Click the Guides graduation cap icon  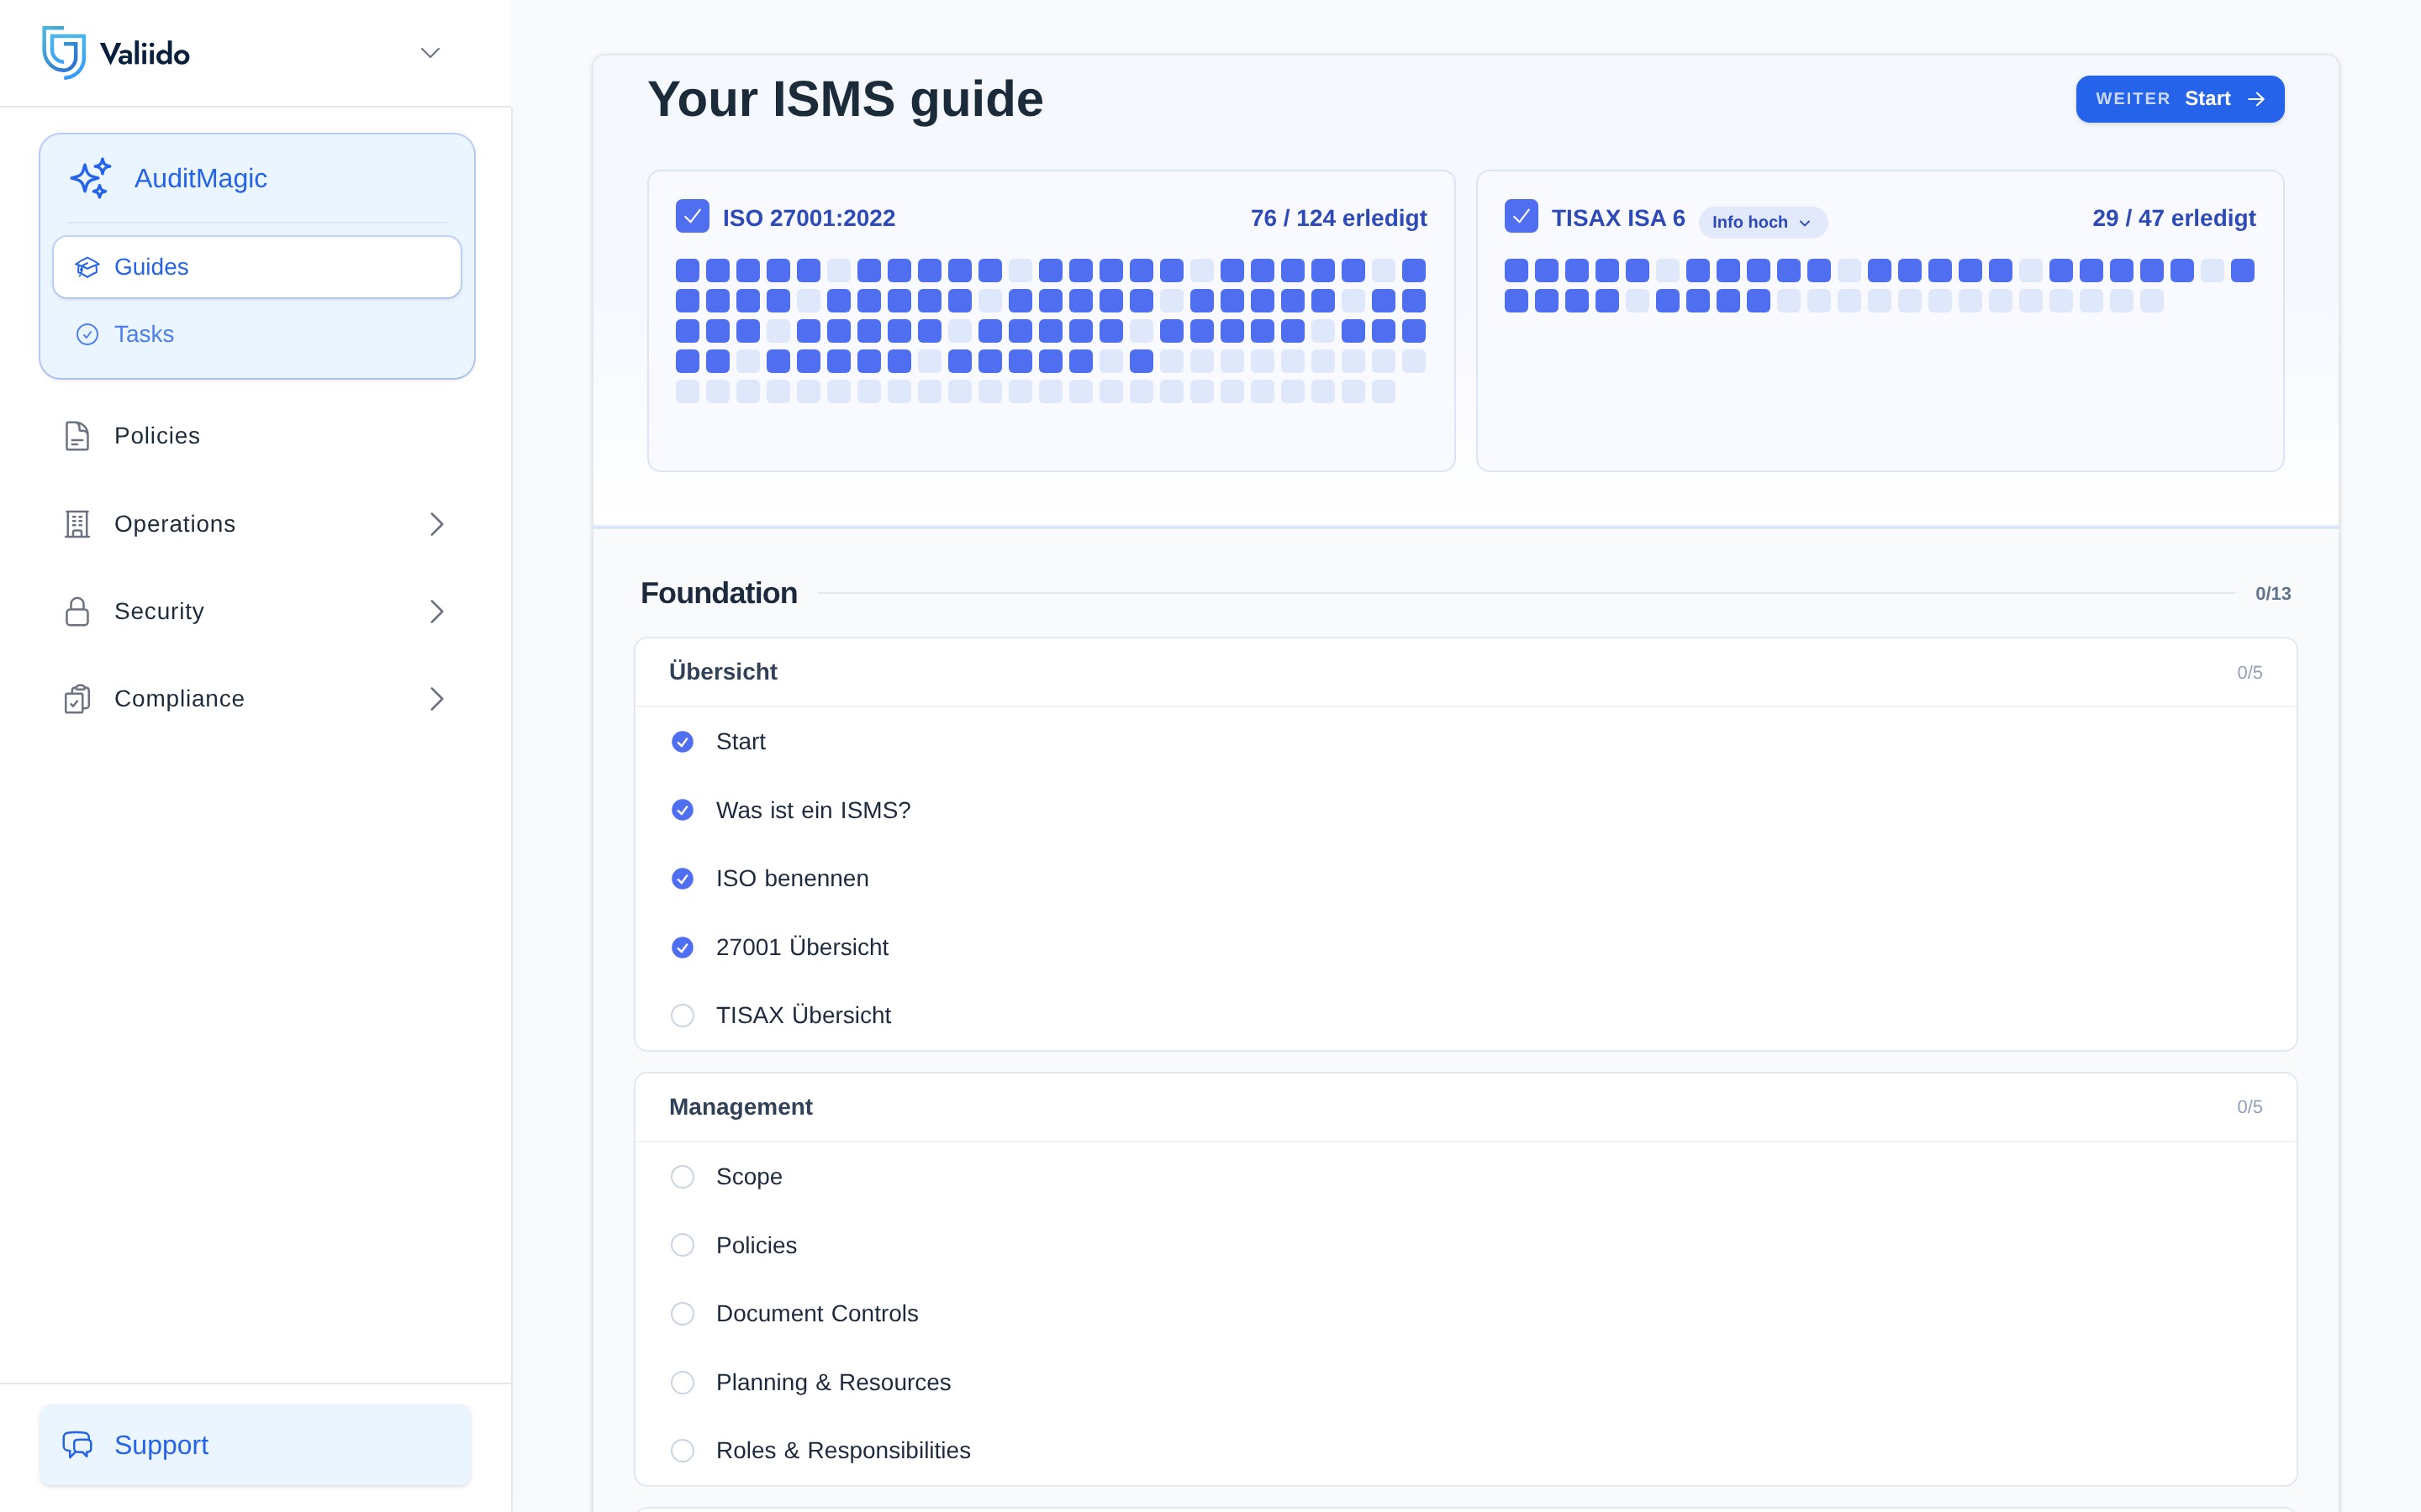tap(87, 267)
